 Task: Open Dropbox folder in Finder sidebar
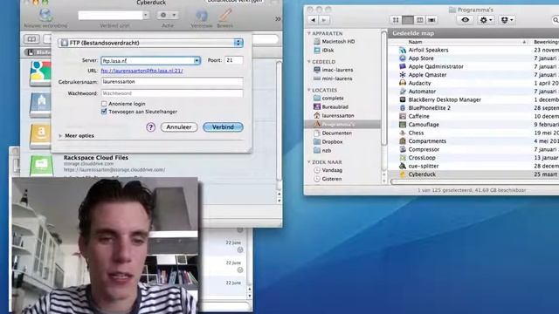332,141
